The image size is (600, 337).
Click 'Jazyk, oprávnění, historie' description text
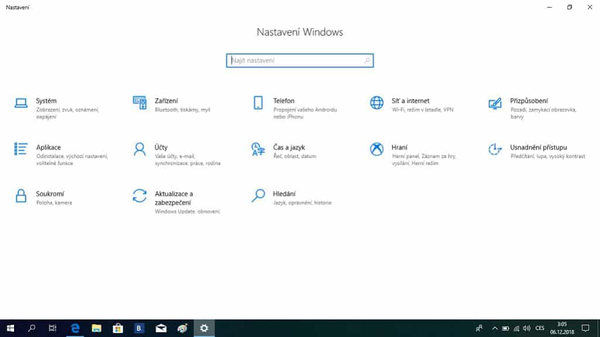pos(302,203)
